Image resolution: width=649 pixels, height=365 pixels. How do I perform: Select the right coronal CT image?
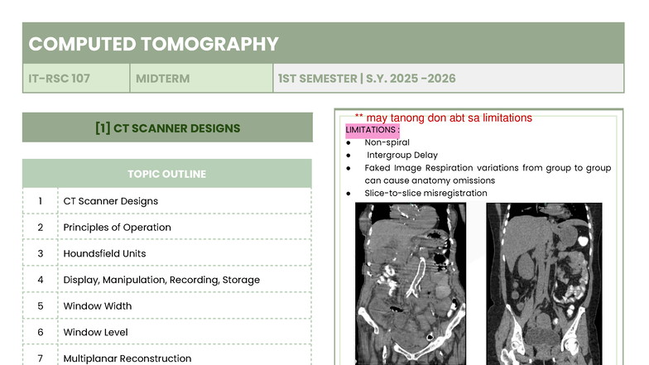545,283
